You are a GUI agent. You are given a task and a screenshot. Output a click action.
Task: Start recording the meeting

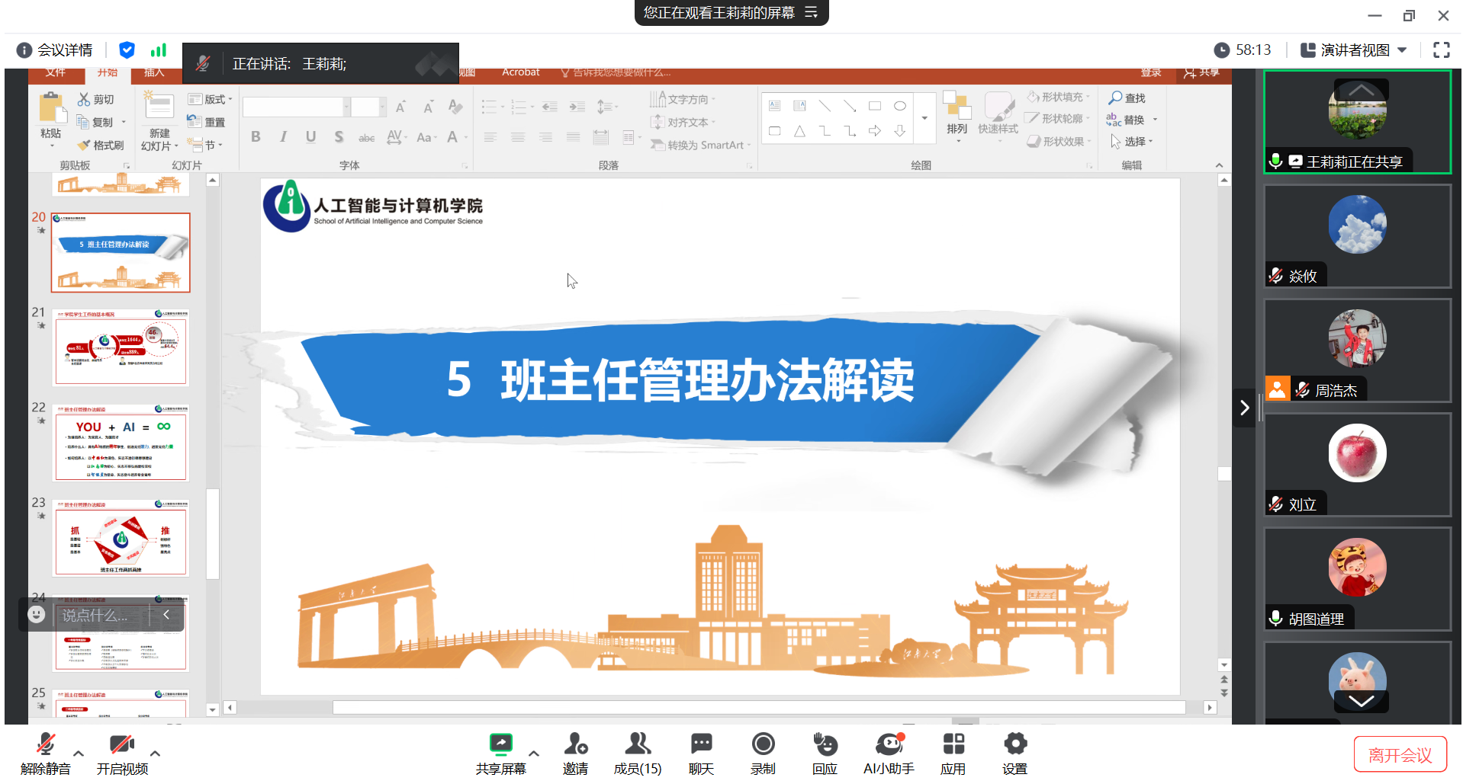(x=763, y=744)
